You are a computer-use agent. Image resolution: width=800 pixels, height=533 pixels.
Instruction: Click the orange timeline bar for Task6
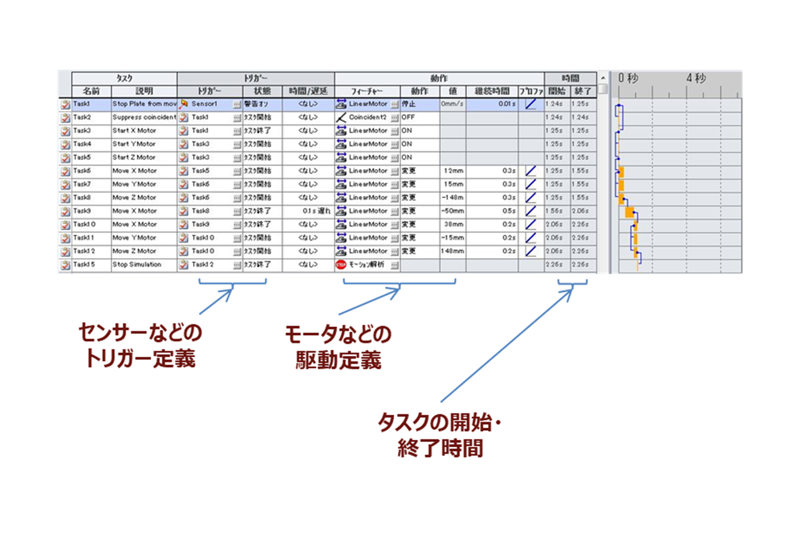621,172
